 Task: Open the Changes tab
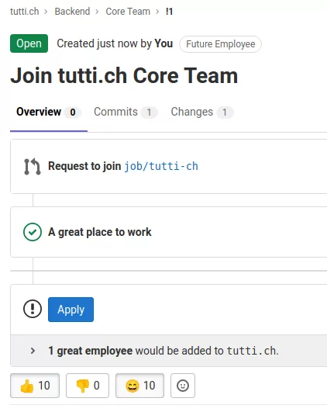point(201,112)
